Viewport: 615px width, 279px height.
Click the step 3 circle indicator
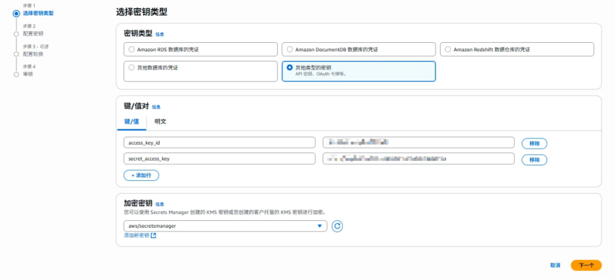tap(16, 54)
